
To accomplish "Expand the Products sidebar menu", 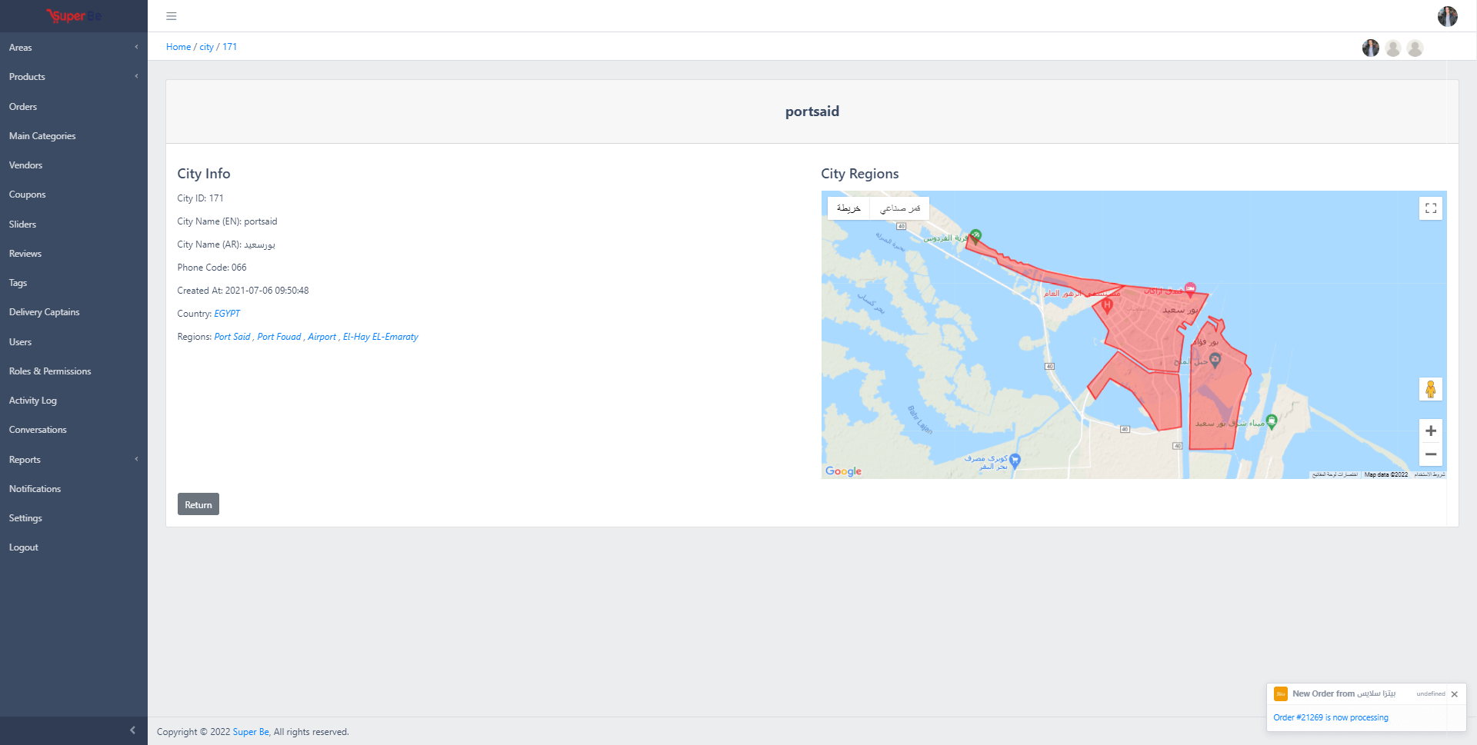I will [x=74, y=77].
